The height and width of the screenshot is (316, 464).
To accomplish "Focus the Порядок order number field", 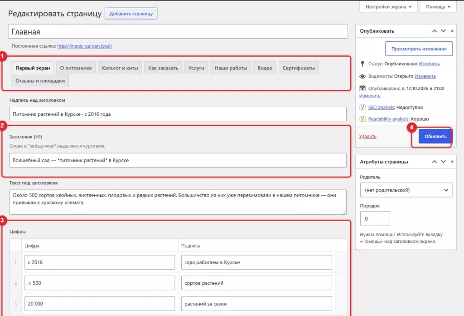I will (375, 219).
